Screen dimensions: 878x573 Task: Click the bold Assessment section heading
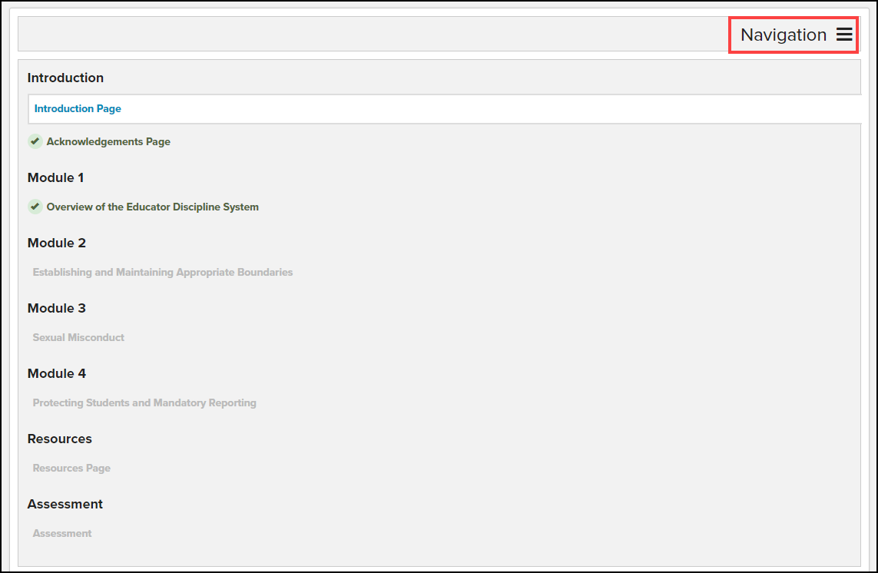(65, 504)
